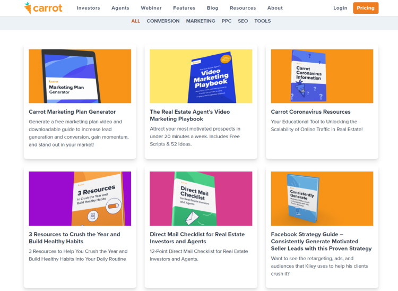The height and width of the screenshot is (291, 398).
Task: Open the Features nav link
Action: (184, 8)
